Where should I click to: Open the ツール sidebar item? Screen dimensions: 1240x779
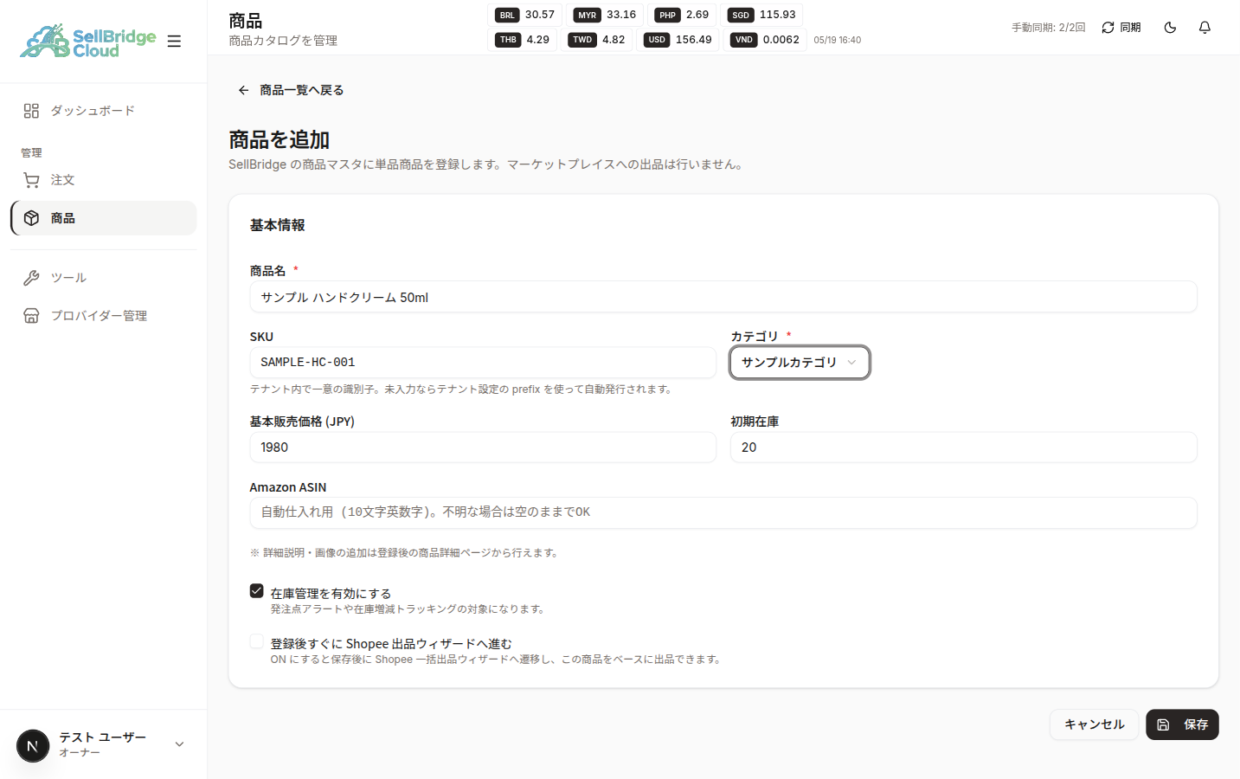pos(103,278)
